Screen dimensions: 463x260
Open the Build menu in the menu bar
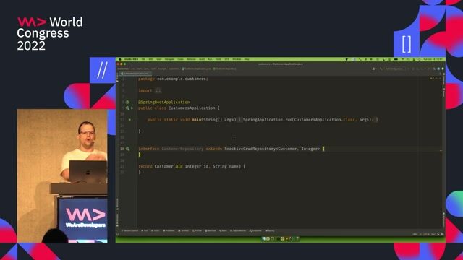point(202,59)
